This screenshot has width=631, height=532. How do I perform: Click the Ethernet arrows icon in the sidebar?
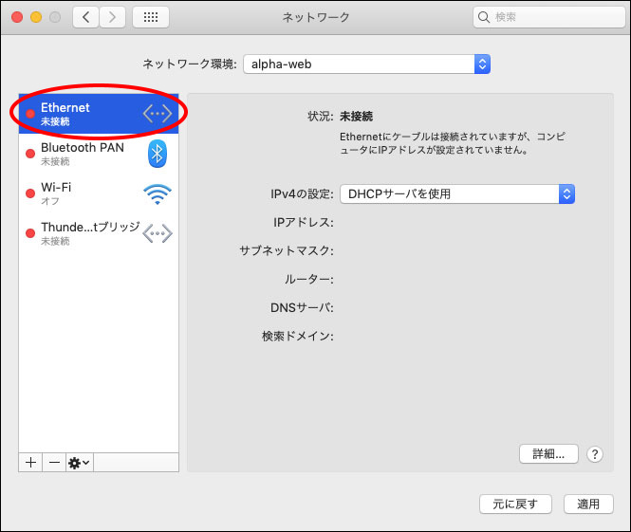coord(158,114)
